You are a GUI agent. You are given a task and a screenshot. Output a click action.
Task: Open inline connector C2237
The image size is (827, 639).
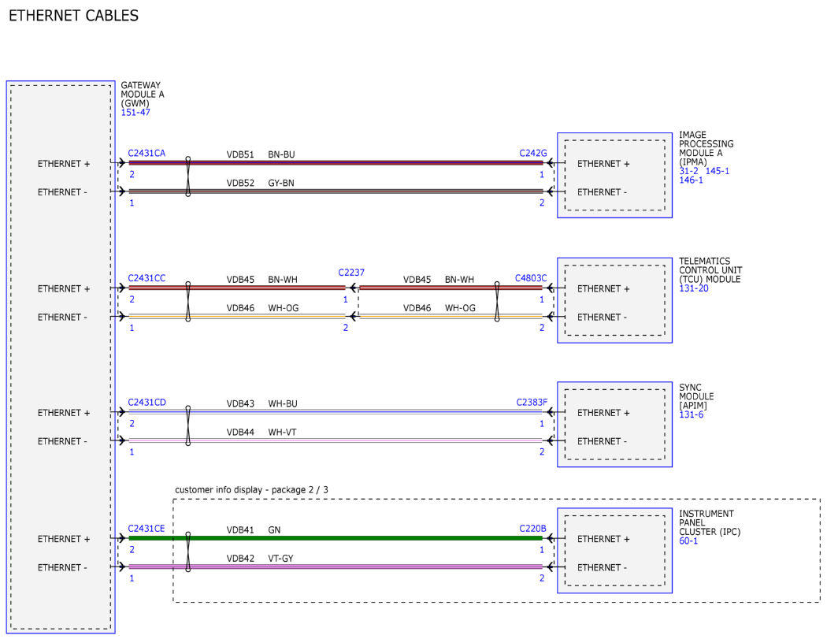[351, 273]
